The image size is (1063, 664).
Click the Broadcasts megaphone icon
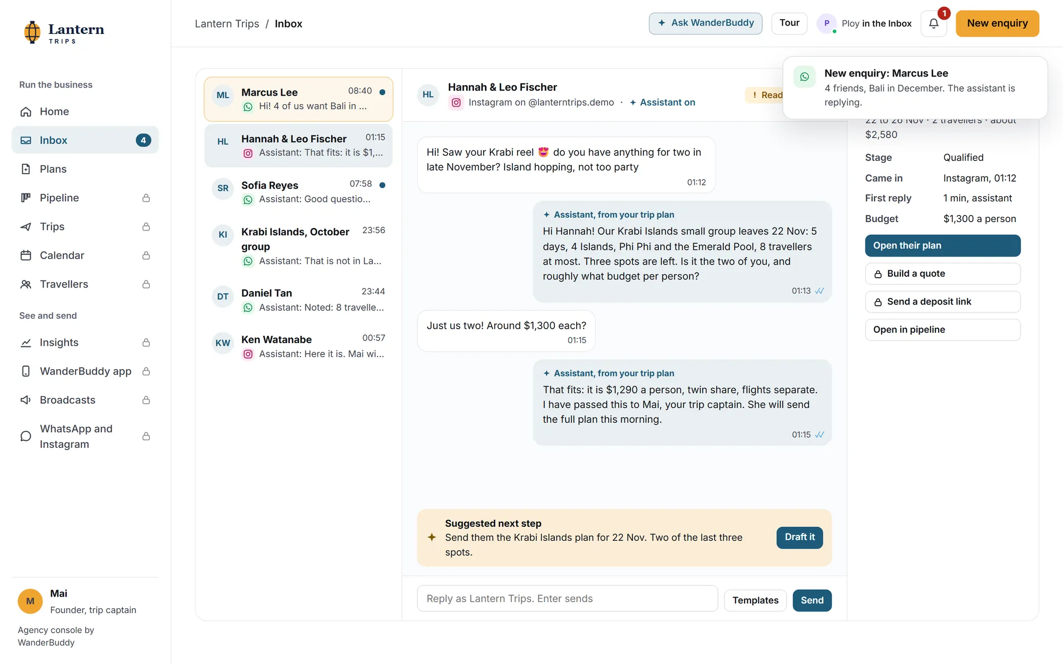tap(26, 400)
